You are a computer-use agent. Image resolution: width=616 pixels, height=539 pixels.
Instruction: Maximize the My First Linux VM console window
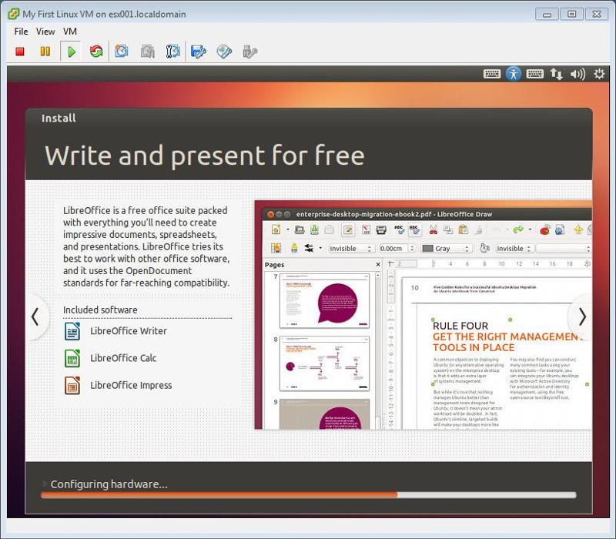point(571,14)
